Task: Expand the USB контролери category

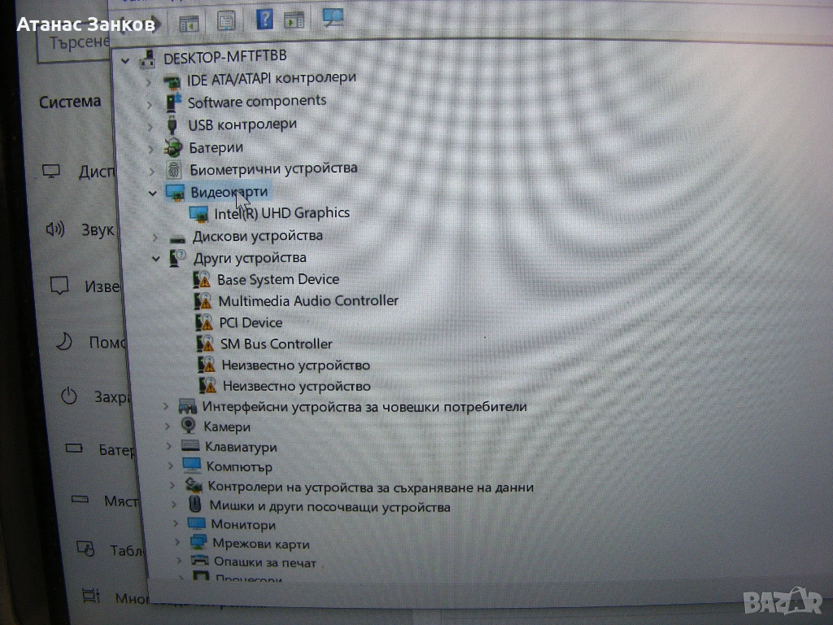Action: coord(149,126)
